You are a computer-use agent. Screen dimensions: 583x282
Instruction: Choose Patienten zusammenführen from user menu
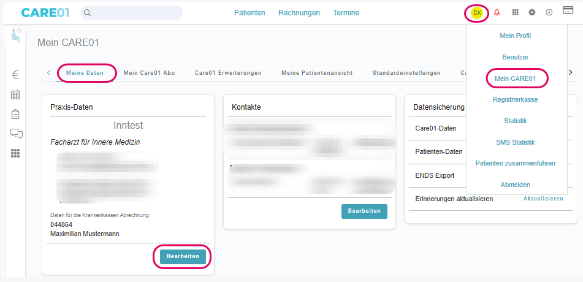pyautogui.click(x=516, y=163)
